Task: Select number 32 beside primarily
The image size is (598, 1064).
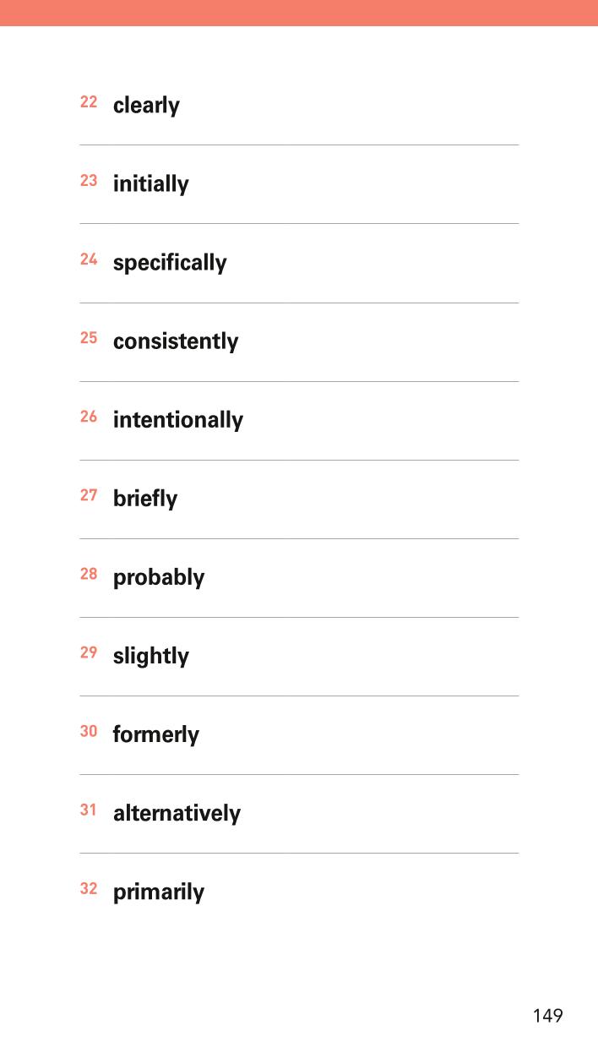Action: click(x=89, y=888)
